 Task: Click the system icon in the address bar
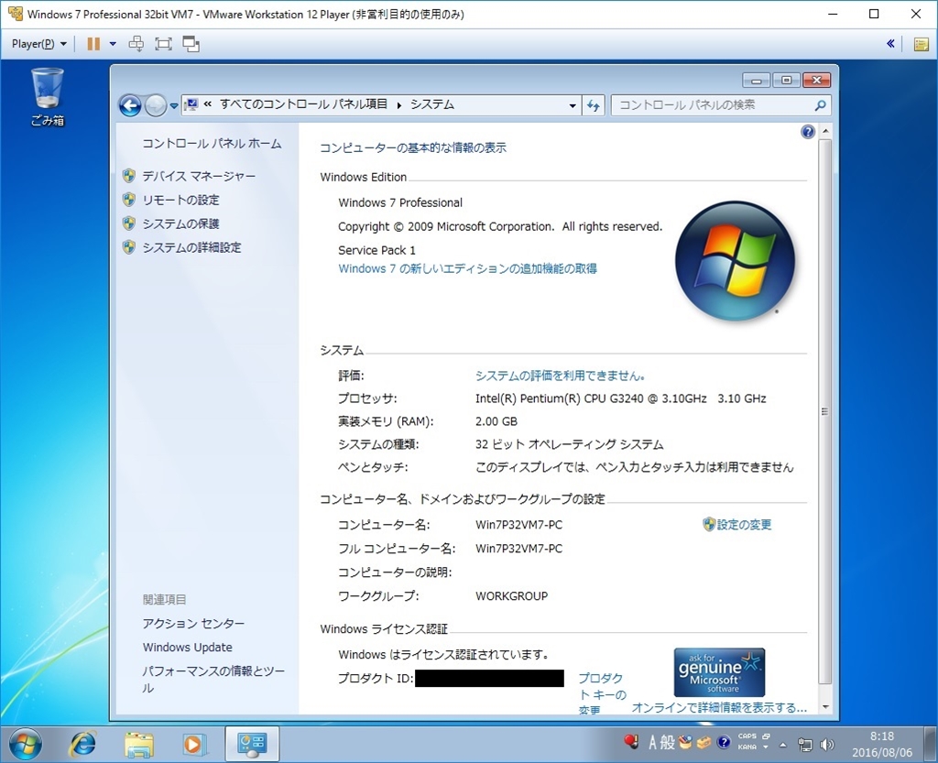coord(191,104)
